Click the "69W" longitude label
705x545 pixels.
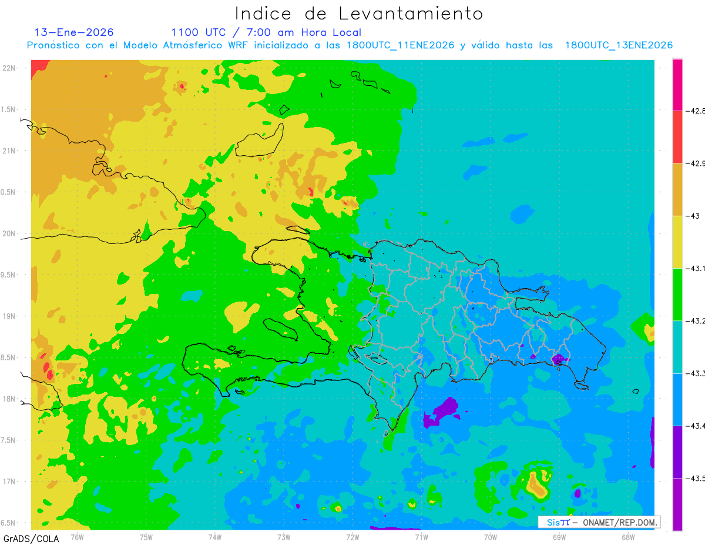point(559,537)
